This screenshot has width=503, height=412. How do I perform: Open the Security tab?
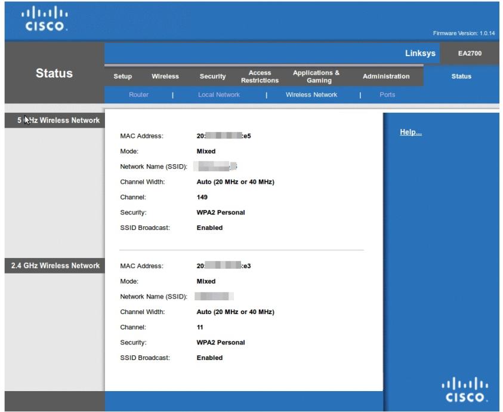point(212,76)
